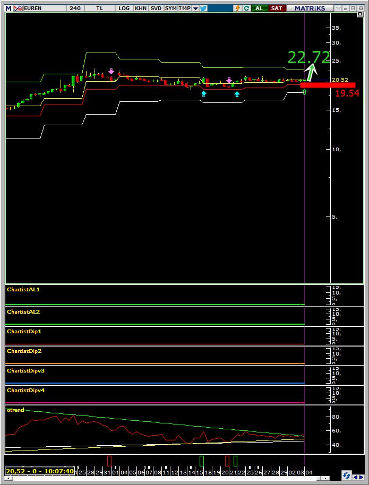Click the green C refresh icon
Viewport: 369px width, 485px height.
tap(246, 8)
